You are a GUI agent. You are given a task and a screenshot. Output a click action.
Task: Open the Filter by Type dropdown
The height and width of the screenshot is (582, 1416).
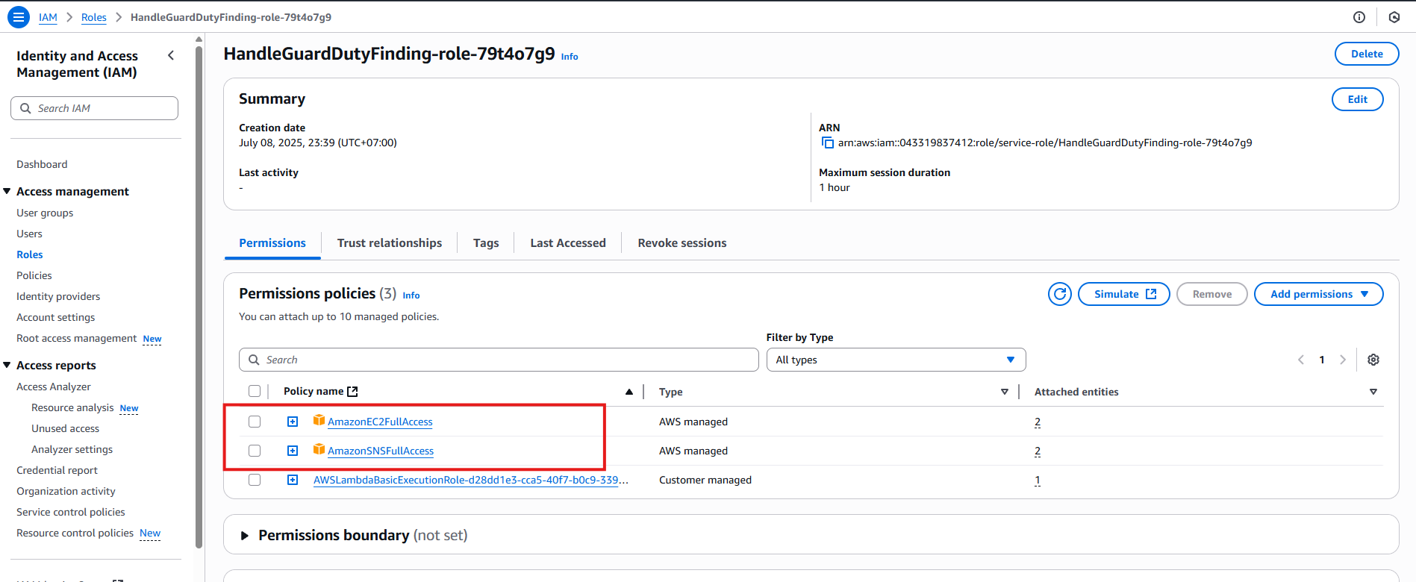point(896,360)
